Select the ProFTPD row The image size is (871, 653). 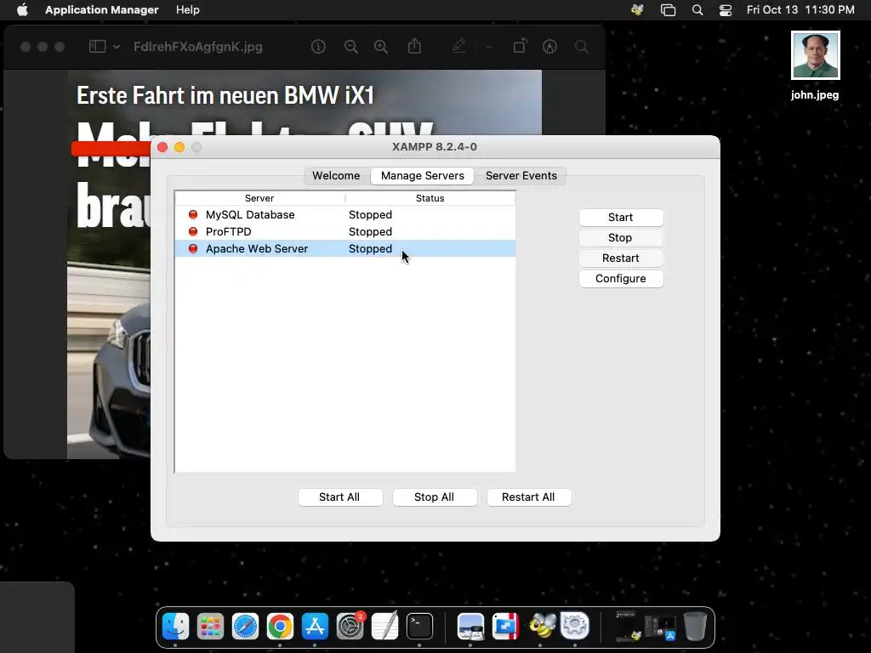(x=345, y=231)
